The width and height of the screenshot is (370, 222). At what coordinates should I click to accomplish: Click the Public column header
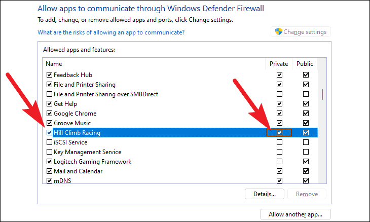pos(305,64)
